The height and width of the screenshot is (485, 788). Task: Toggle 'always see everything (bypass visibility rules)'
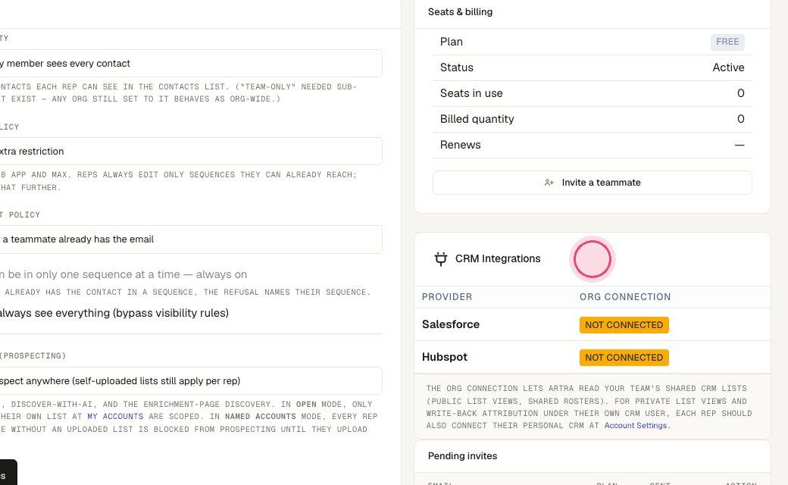point(114,313)
